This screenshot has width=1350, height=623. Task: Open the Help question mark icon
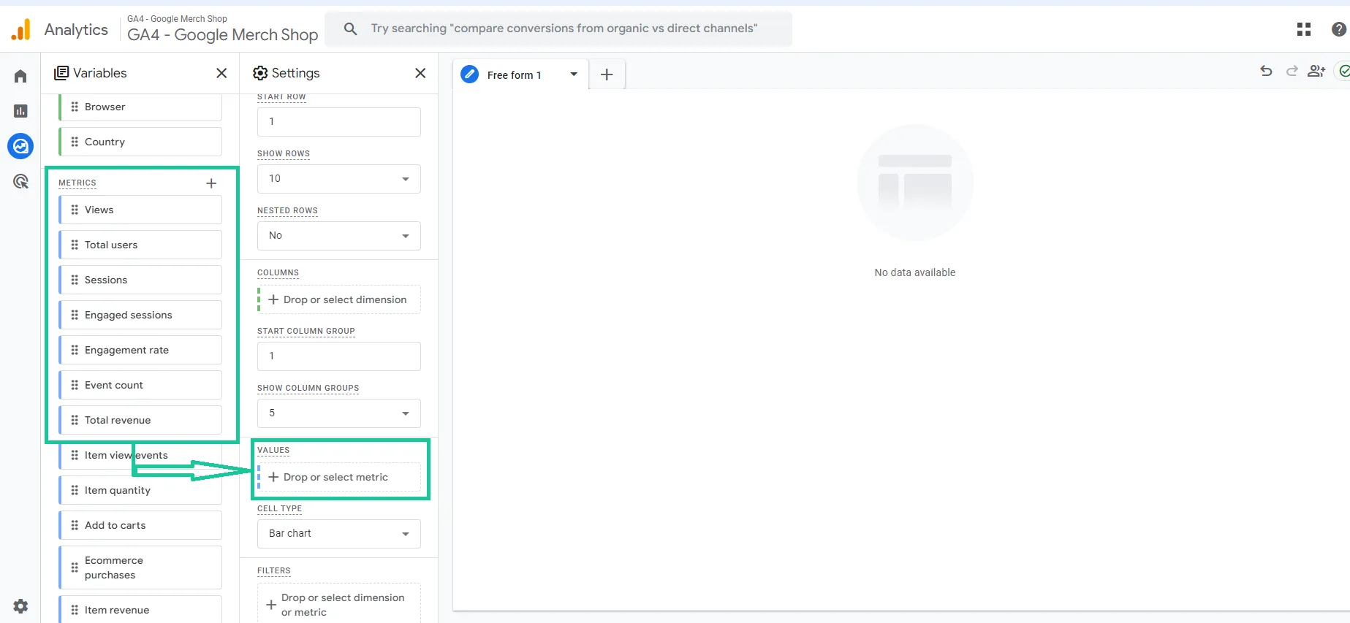(x=1339, y=29)
